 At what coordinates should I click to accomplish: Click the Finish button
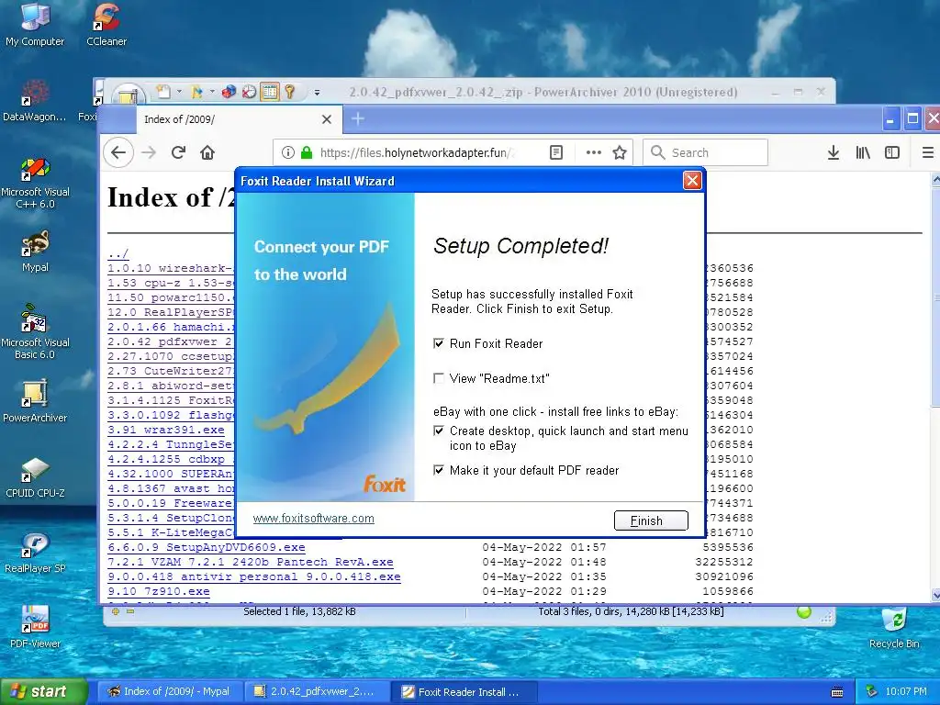click(651, 520)
